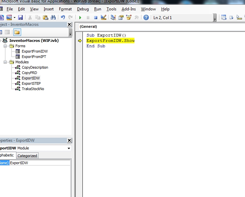This screenshot has width=245, height=197.
Task: Click the Copy toolbar icon
Action: click(x=38, y=17)
